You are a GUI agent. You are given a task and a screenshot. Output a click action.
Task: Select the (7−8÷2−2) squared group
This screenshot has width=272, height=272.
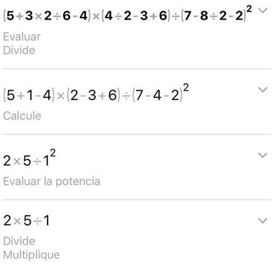point(216,14)
